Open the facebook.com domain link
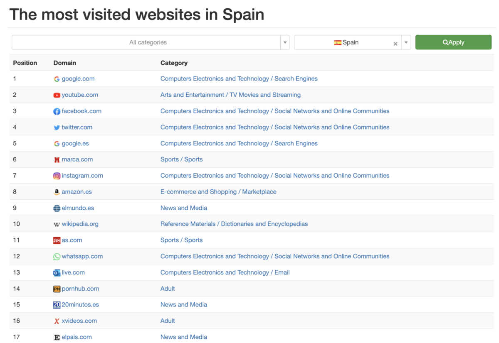This screenshot has height=343, width=499. coord(82,111)
